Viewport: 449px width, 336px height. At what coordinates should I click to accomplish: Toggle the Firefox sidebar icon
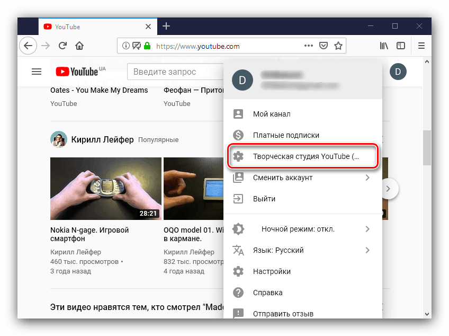tap(401, 46)
